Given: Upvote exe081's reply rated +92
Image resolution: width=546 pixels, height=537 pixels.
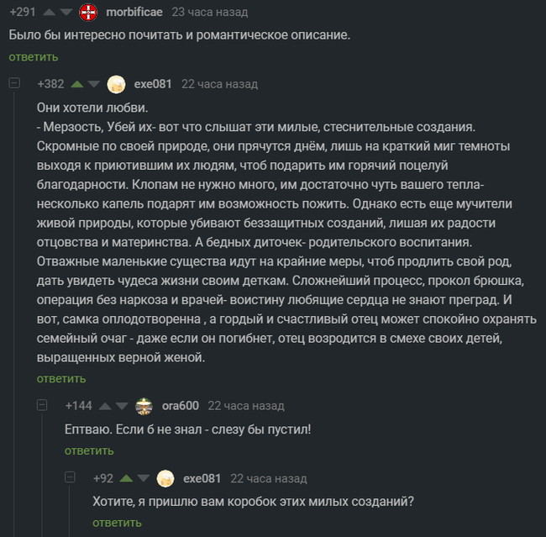Looking at the screenshot, I should pos(127,478).
